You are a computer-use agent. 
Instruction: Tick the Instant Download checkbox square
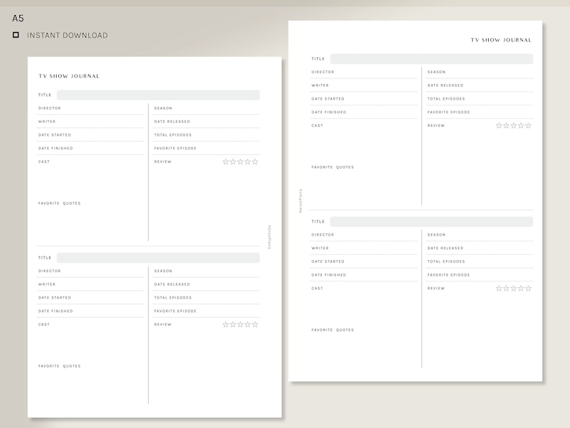coord(16,35)
